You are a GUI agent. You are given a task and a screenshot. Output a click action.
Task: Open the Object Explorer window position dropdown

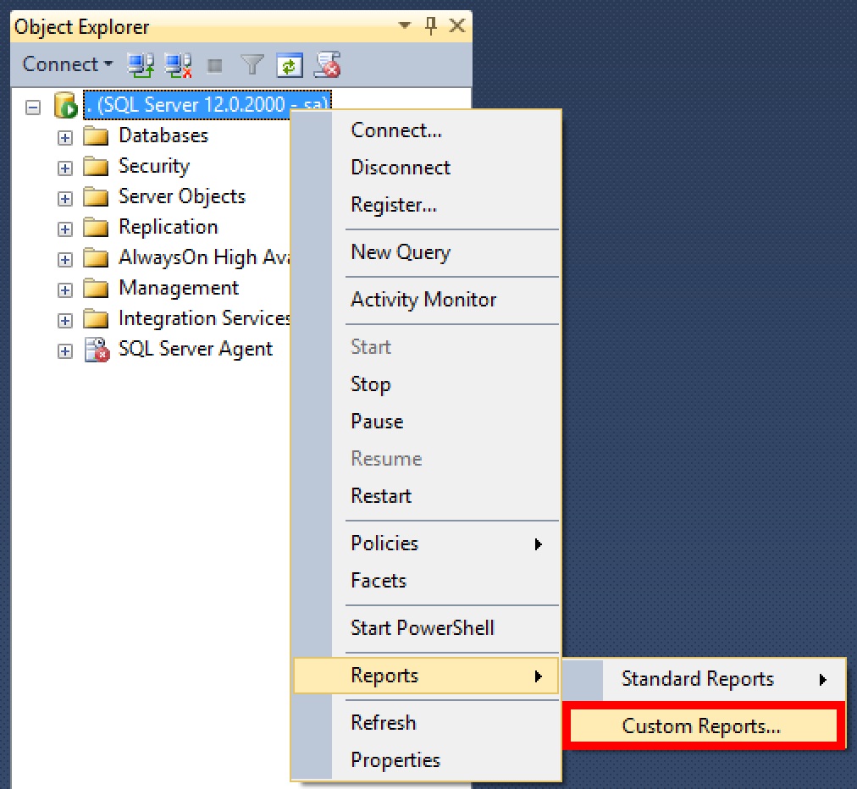(405, 25)
